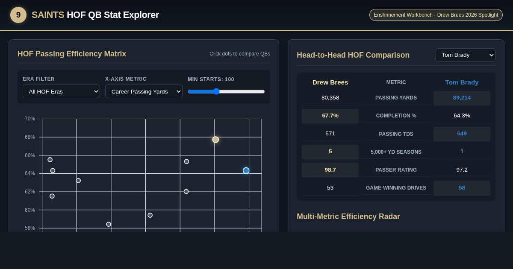Click the HOF Passing Efficiency Matrix heading
513x269 pixels.
coord(72,54)
